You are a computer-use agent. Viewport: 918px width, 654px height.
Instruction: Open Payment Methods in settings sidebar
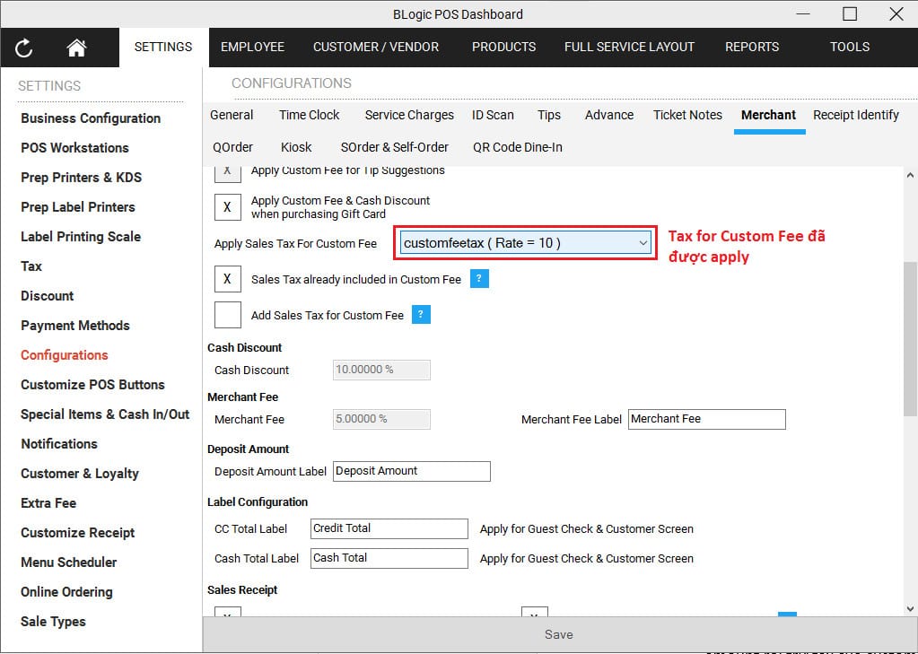[x=75, y=326]
